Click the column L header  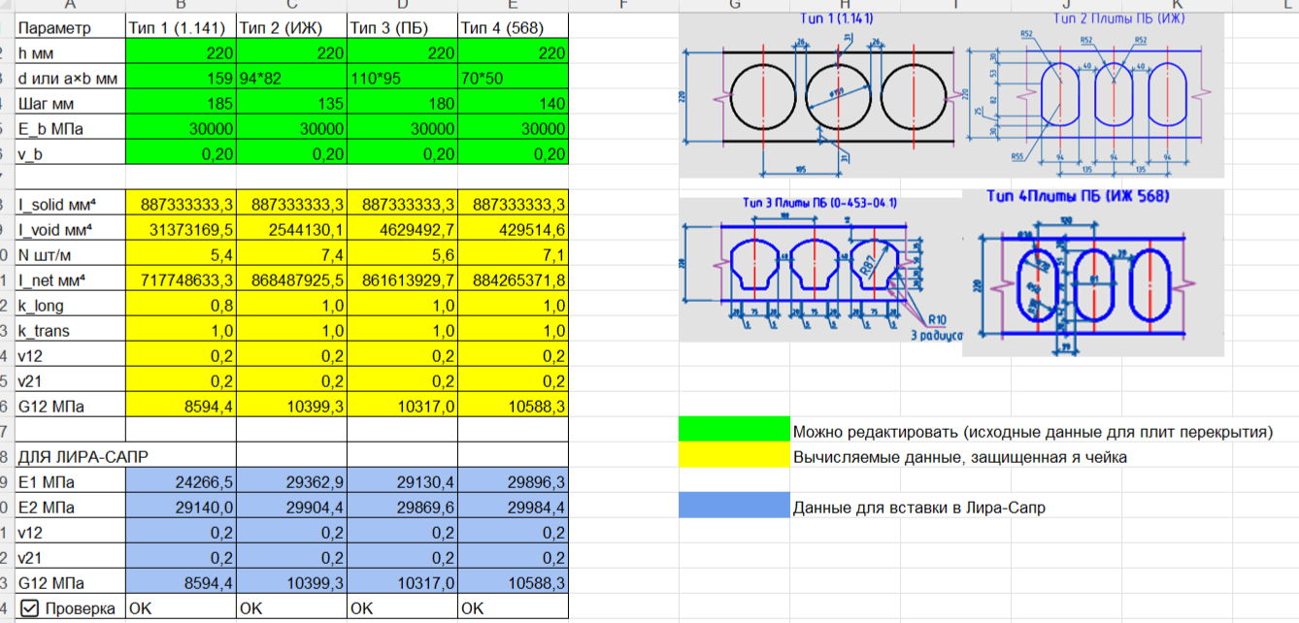1286,5
